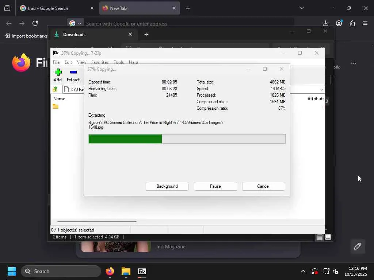This screenshot has height=280, width=374.
Task: Open the Favorites menu in 7-Zip
Action: pos(100,62)
